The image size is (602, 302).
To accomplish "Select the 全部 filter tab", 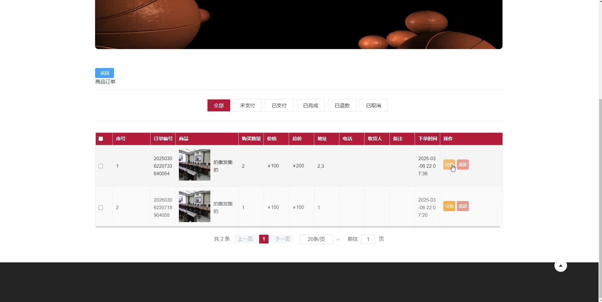I will (219, 105).
